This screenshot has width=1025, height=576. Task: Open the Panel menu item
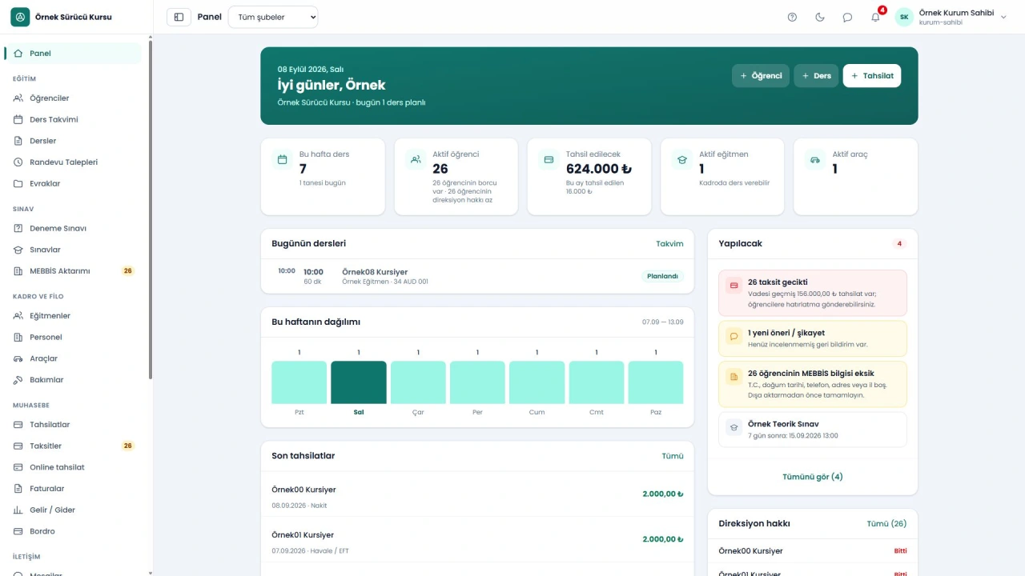tap(74, 54)
